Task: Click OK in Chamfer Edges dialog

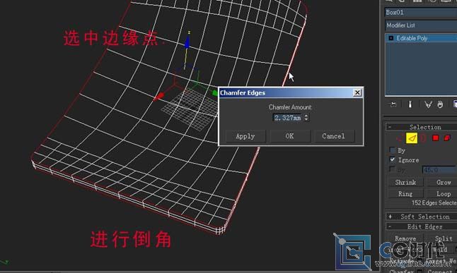Action: 290,136
